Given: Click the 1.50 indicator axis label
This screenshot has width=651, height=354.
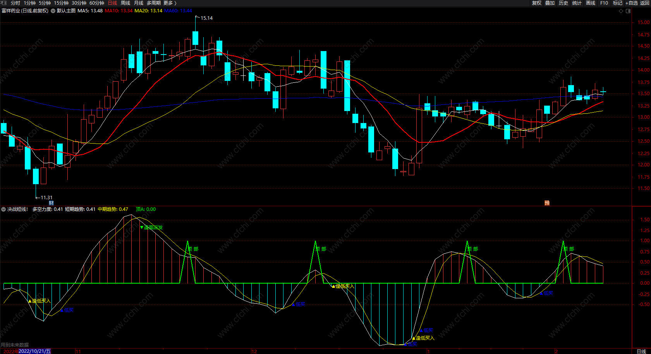Looking at the screenshot, I should coord(645,220).
